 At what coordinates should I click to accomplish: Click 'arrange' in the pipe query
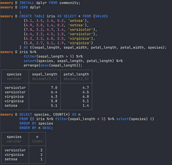click(31, 65)
